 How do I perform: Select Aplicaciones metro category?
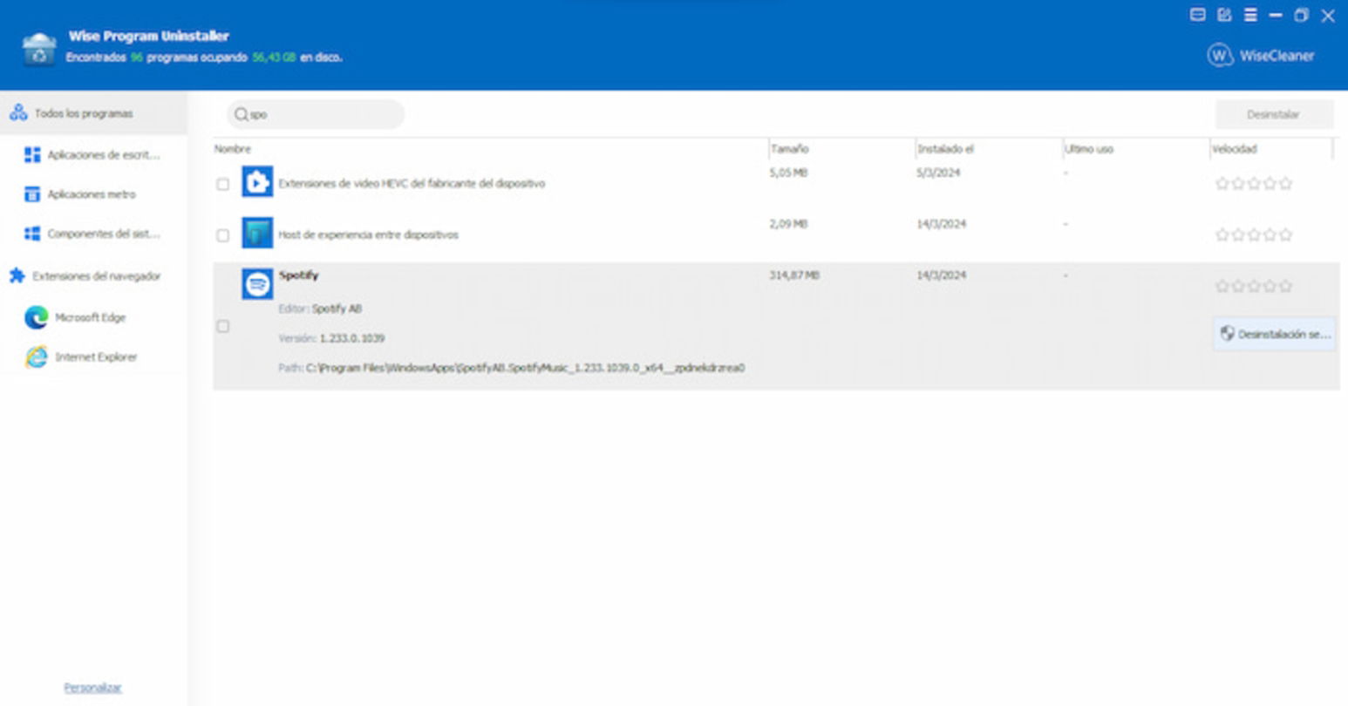[x=93, y=194]
